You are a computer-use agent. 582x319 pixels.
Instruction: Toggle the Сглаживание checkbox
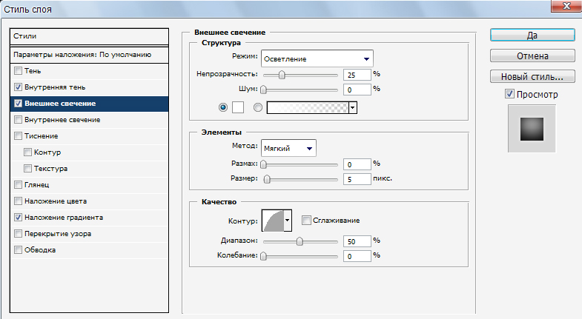tap(307, 221)
